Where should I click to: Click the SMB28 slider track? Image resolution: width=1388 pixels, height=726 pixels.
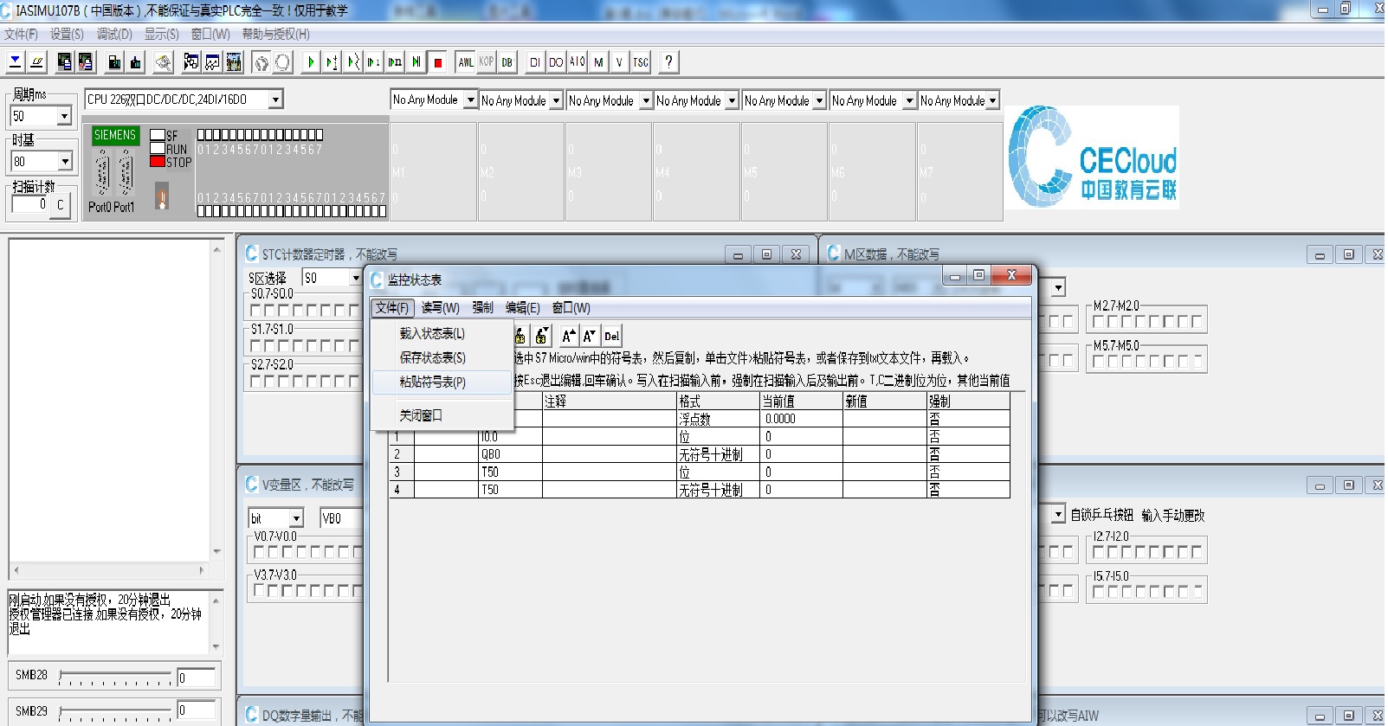[114, 675]
